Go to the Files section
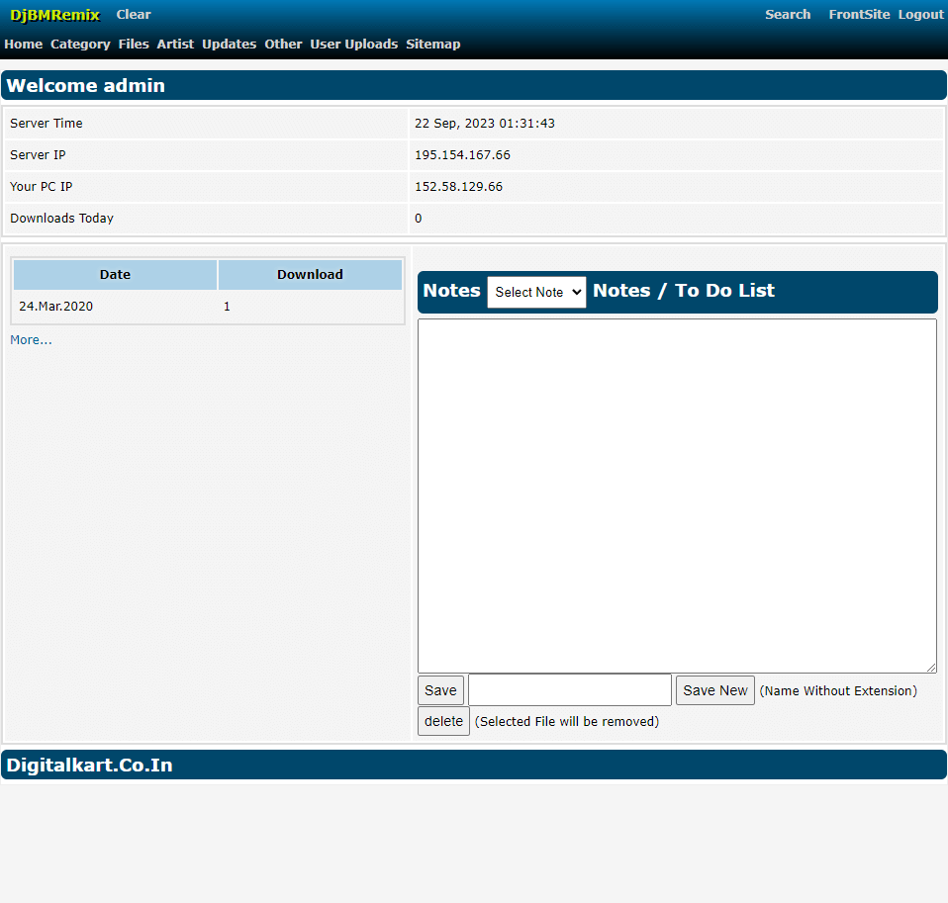 134,45
